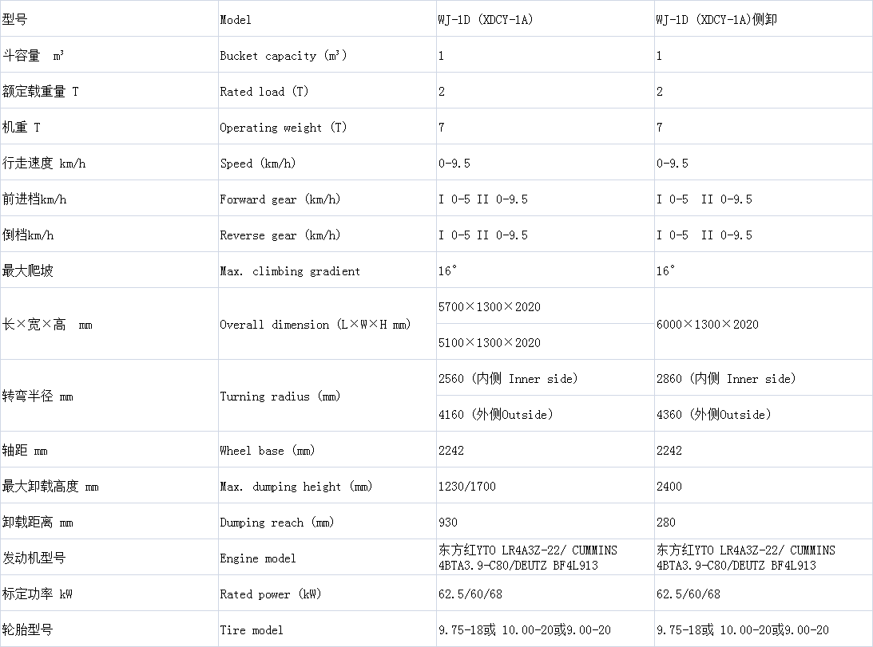Select the 930 dumping reach value
873x647 pixels.
coord(448,523)
